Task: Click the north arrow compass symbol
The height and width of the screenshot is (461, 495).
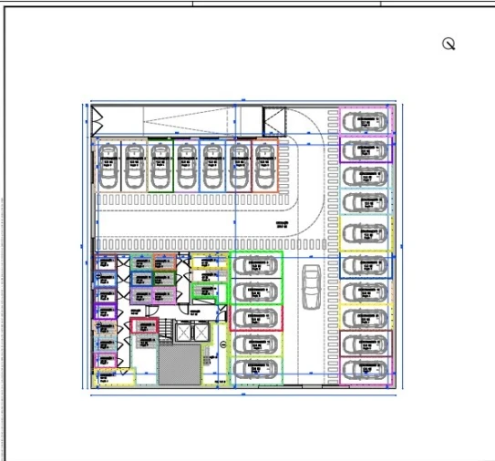Action: (449, 44)
